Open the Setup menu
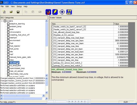 click(x=19, y=7)
